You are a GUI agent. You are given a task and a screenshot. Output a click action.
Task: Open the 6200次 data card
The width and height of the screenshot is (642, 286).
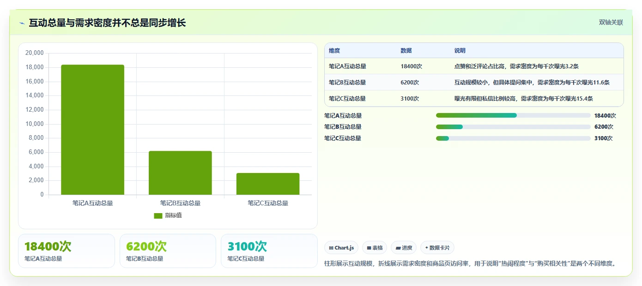tap(168, 251)
